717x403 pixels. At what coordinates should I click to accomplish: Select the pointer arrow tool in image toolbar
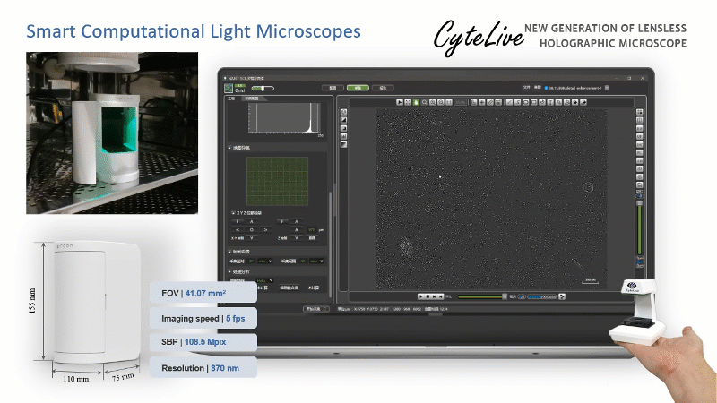point(400,102)
